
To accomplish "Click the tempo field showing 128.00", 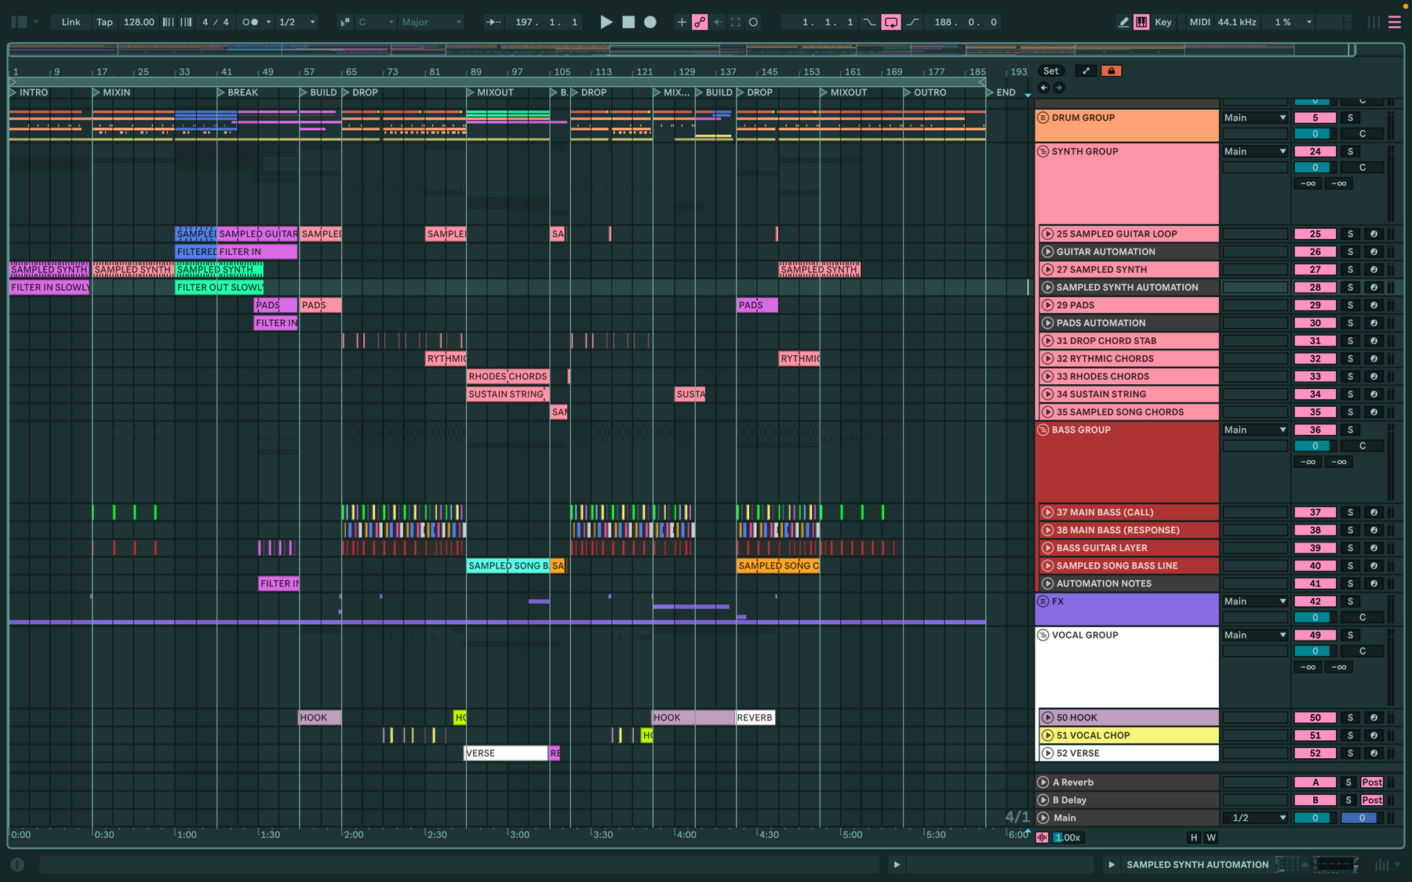I will [139, 22].
